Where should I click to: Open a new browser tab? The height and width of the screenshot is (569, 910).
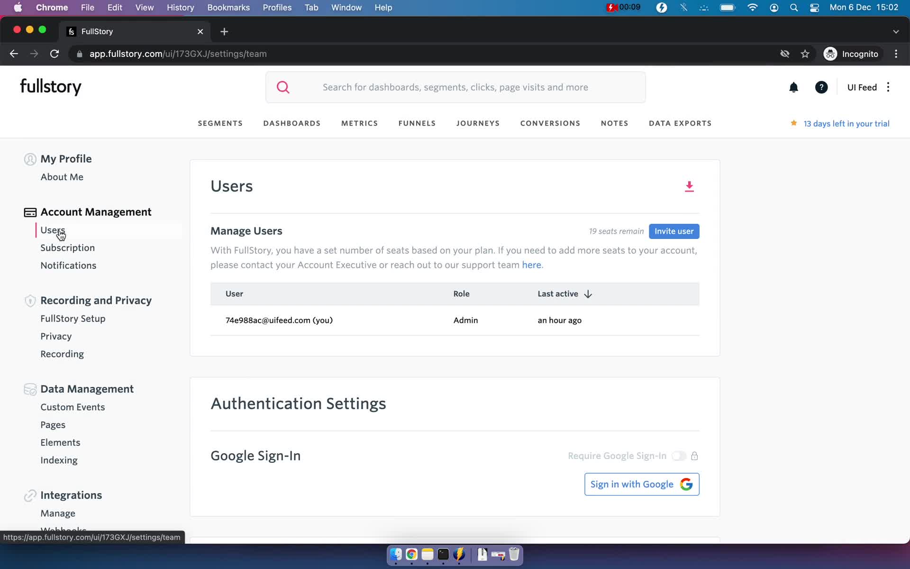(x=224, y=31)
